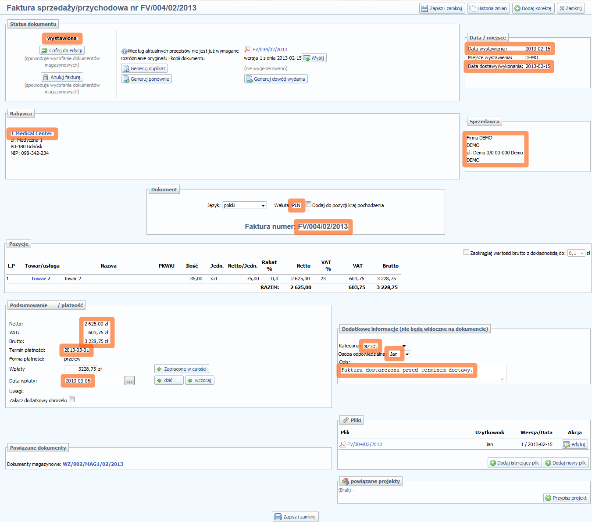Toggle Zaokrąglaj wartości brutto checkbox

point(466,252)
